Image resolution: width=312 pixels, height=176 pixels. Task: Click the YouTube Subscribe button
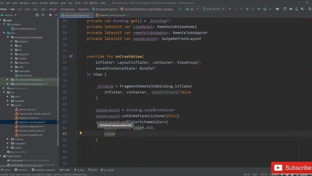tap(292, 168)
